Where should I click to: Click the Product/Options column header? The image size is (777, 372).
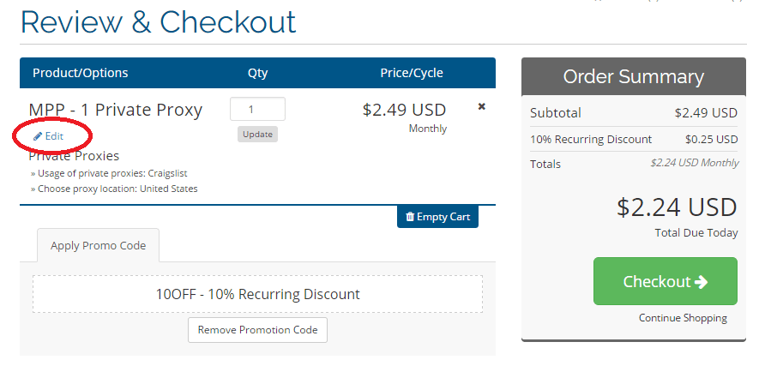coord(81,73)
